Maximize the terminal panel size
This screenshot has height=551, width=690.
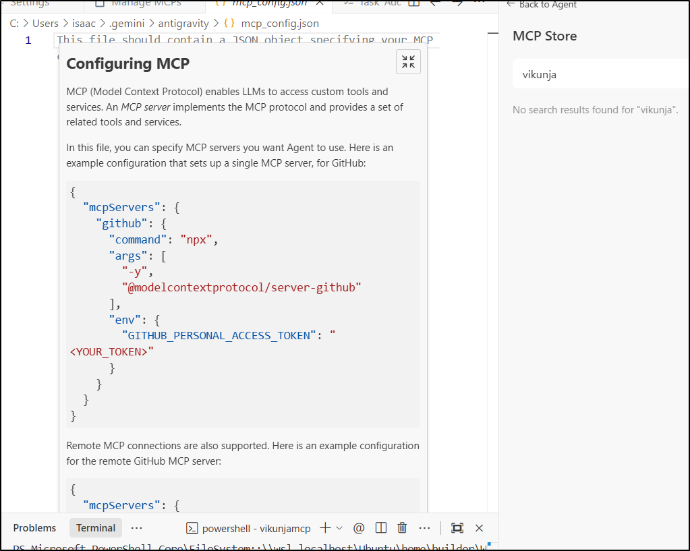click(457, 528)
